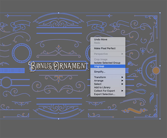Expand the Arrange submenu arrow
The height and width of the screenshot is (138, 167).
click(x=122, y=81)
